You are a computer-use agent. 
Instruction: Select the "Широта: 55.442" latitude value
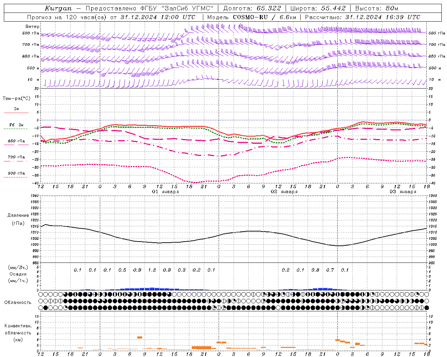point(318,8)
